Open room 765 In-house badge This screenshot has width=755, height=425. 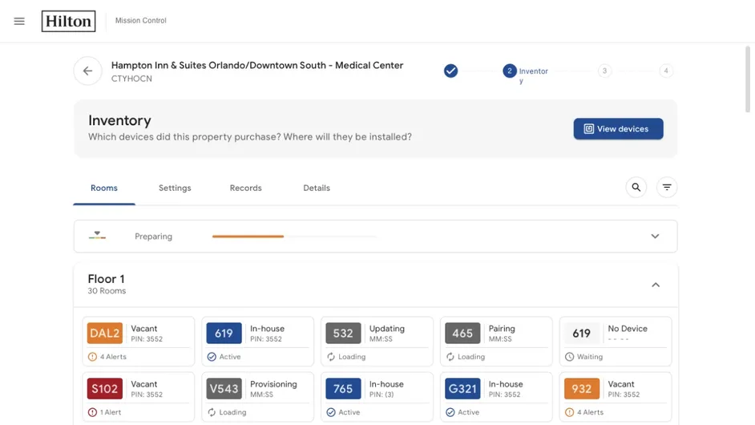tap(343, 388)
